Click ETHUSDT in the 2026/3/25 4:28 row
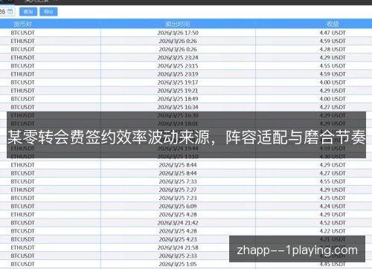The height and width of the screenshot is (269, 372). [x=22, y=215]
